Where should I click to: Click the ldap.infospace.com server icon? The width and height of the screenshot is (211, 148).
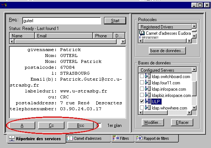[x=148, y=89]
